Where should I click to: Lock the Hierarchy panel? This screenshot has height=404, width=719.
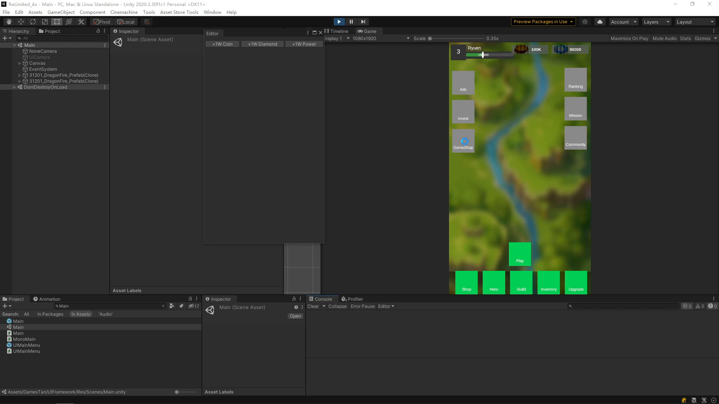98,31
